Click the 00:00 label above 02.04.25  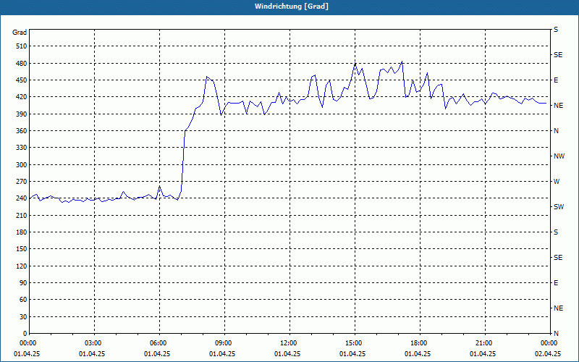pyautogui.click(x=550, y=343)
